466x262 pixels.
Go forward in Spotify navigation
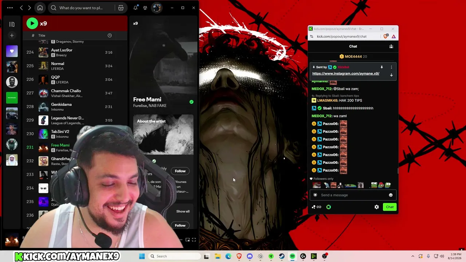[29, 8]
